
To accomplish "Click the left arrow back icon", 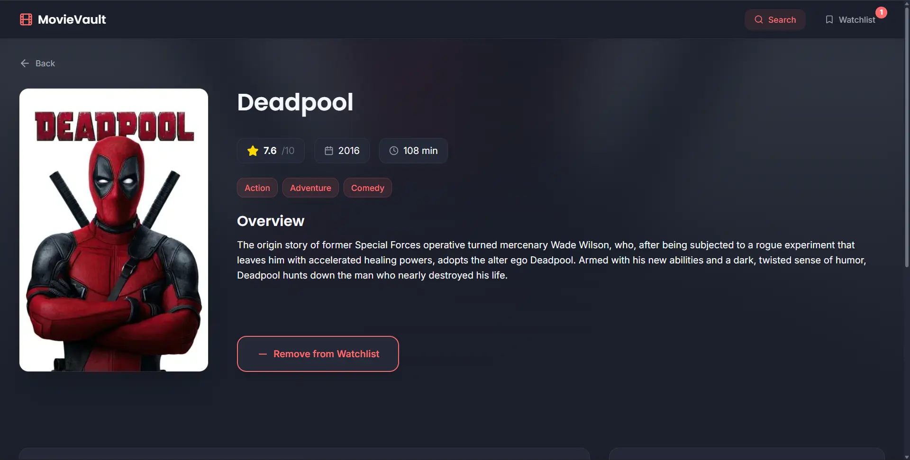I will pyautogui.click(x=25, y=63).
